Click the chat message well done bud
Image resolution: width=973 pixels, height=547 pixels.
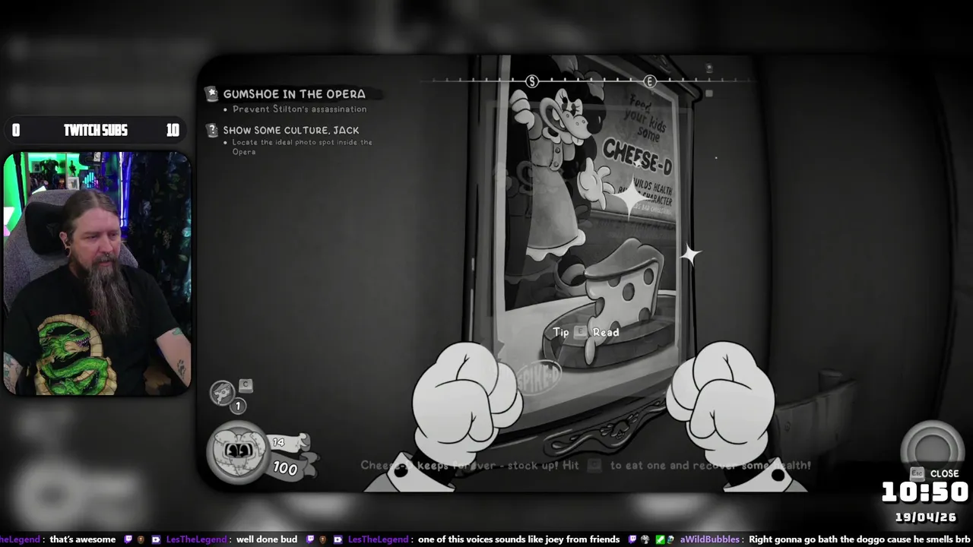pyautogui.click(x=267, y=539)
